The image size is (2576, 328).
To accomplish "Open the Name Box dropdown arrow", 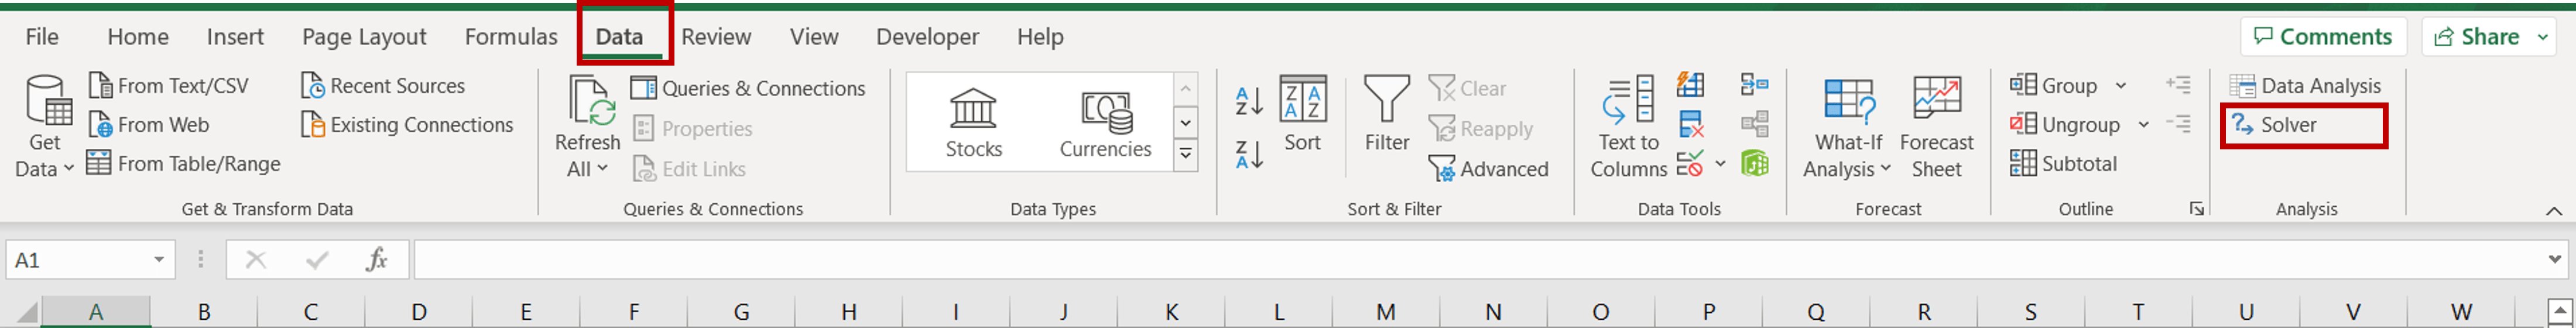I will tap(159, 260).
